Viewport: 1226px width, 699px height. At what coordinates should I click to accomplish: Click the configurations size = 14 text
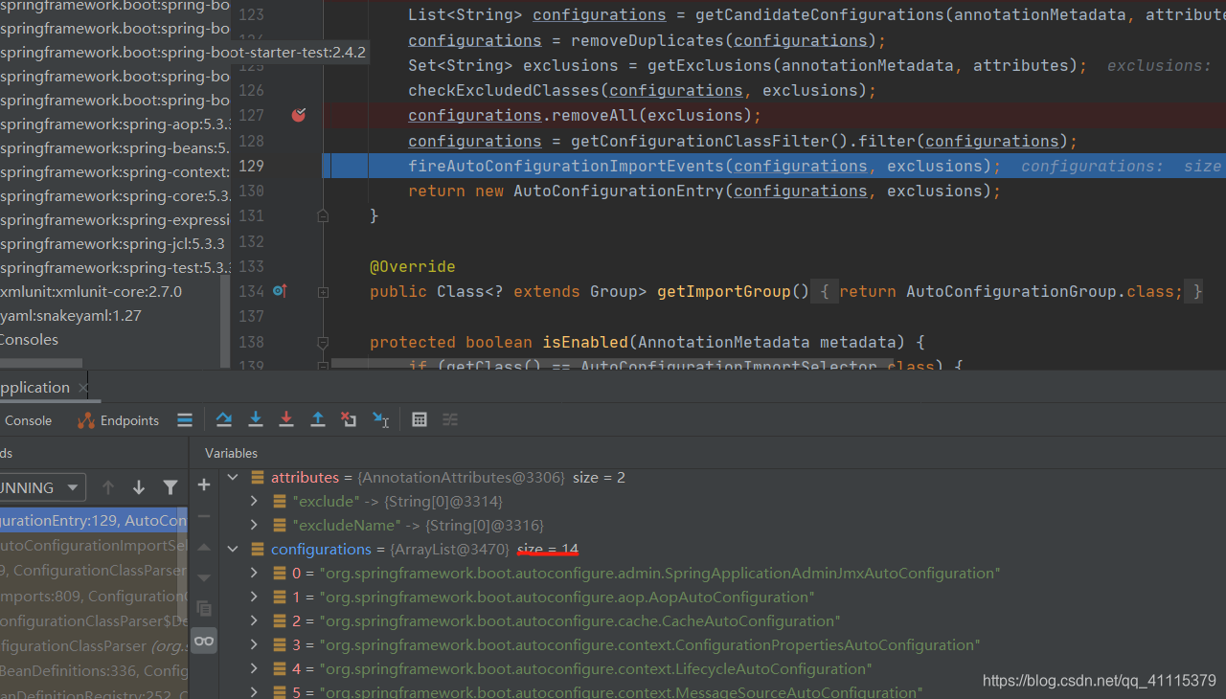(547, 549)
